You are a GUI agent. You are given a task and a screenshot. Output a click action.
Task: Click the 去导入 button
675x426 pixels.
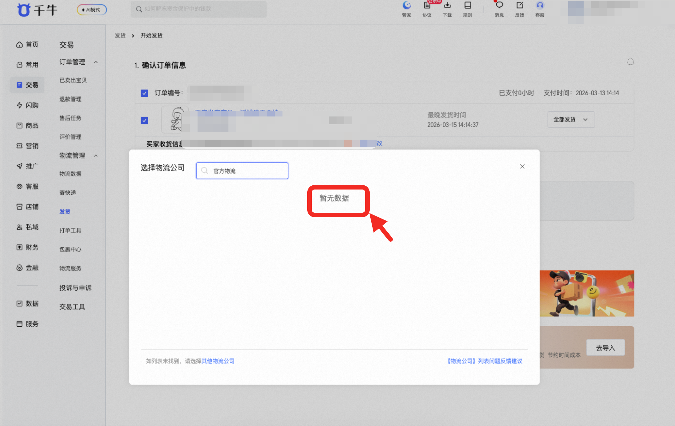(606, 347)
